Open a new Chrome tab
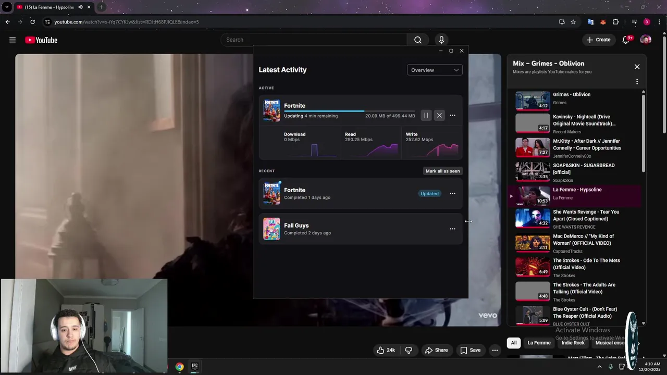The width and height of the screenshot is (667, 375). [101, 7]
